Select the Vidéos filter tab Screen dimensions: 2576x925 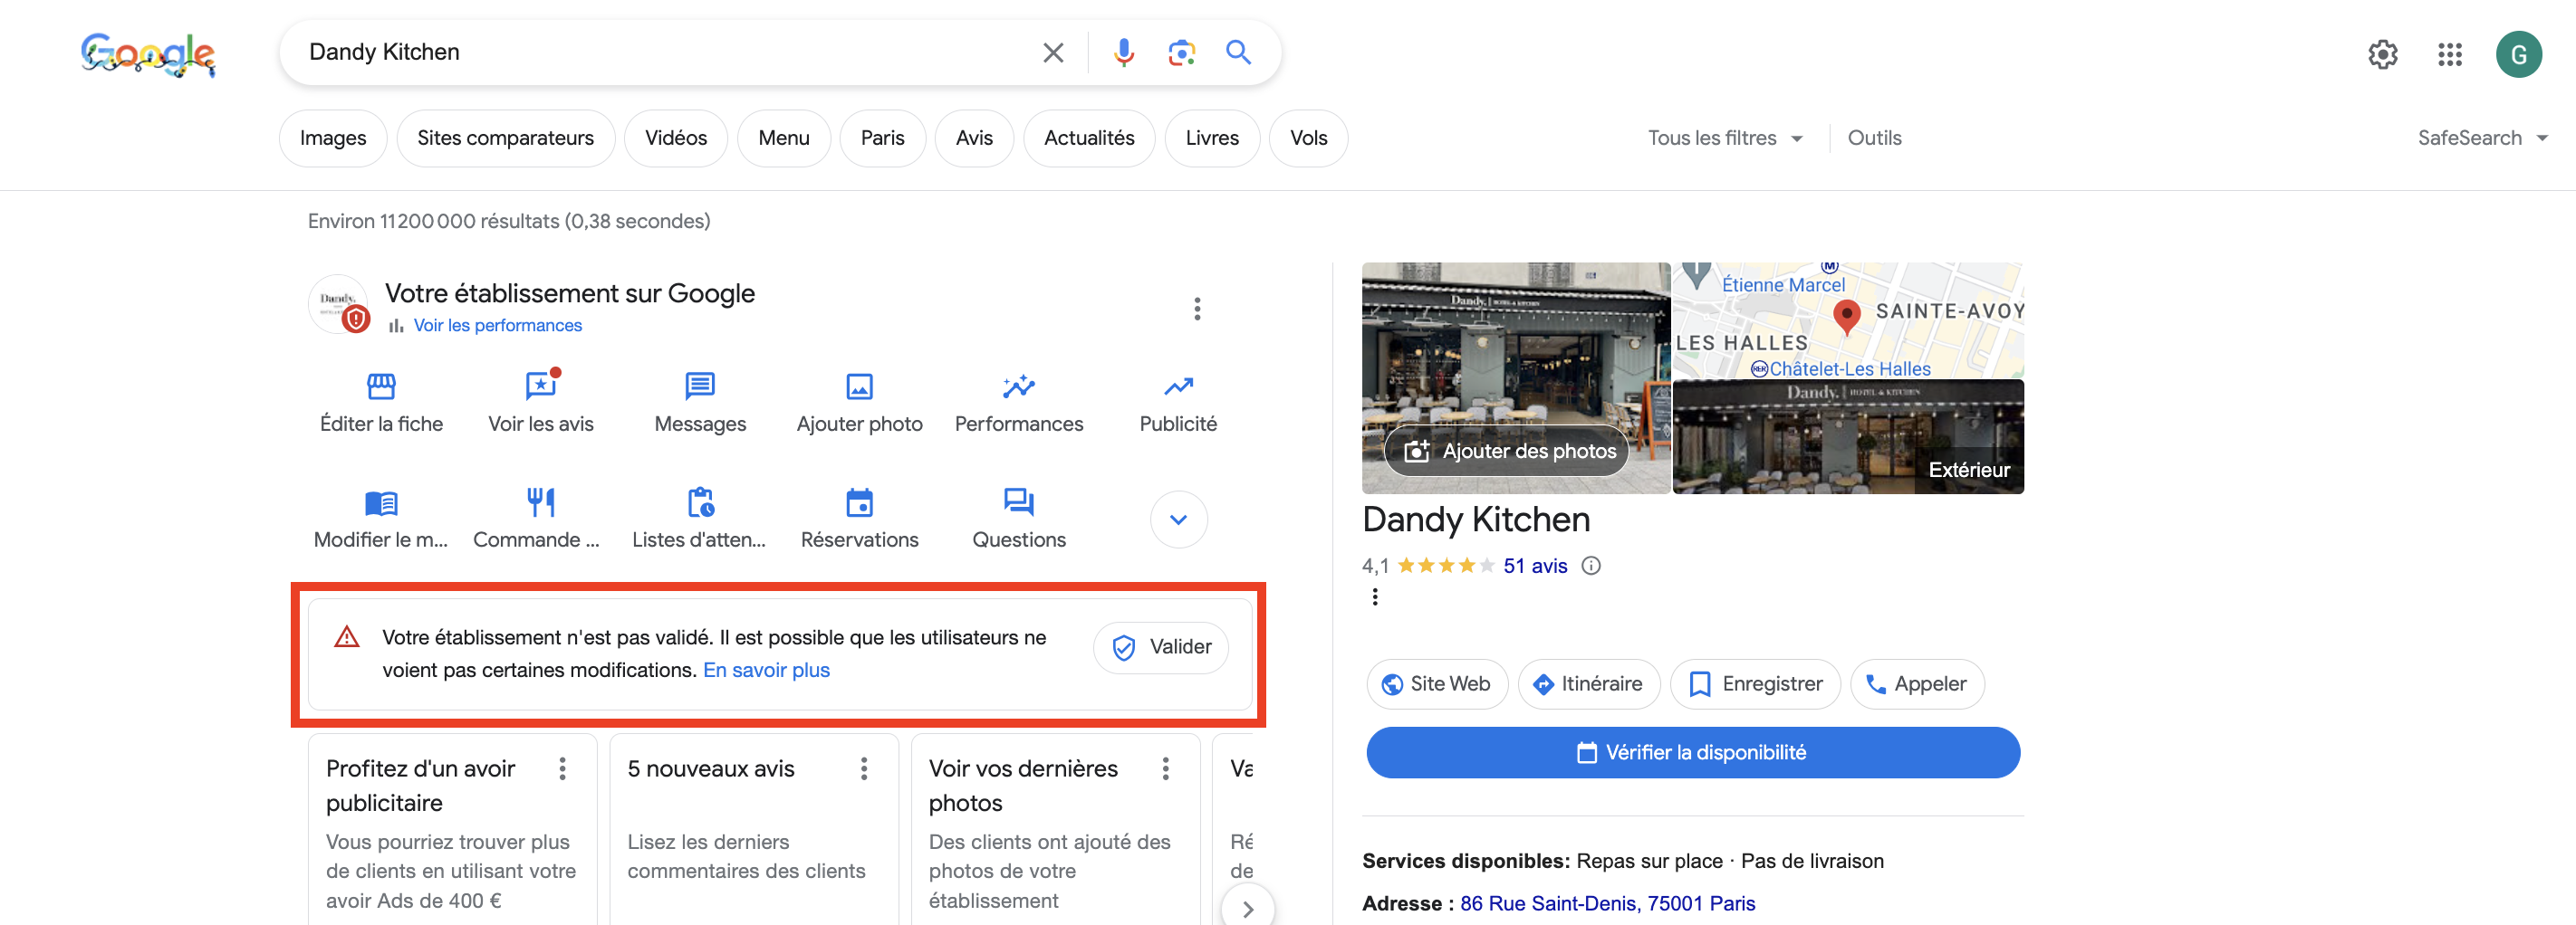(675, 138)
